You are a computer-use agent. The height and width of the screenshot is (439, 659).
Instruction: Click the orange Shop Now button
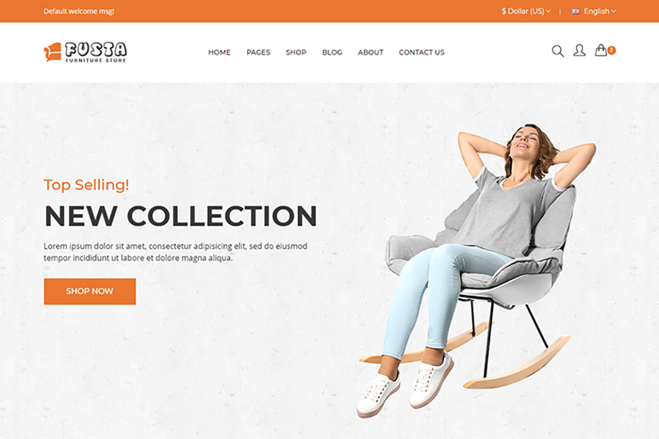[90, 291]
